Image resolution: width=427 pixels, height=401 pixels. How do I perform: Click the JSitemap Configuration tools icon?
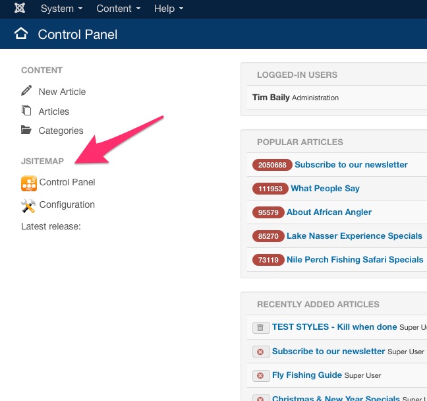click(x=28, y=206)
